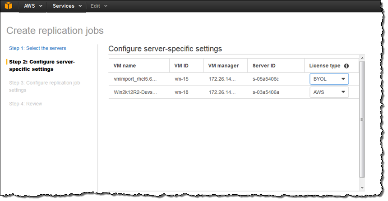This screenshot has width=388, height=201.
Task: Click the vertical scrollbar handle
Action: (x=361, y=119)
